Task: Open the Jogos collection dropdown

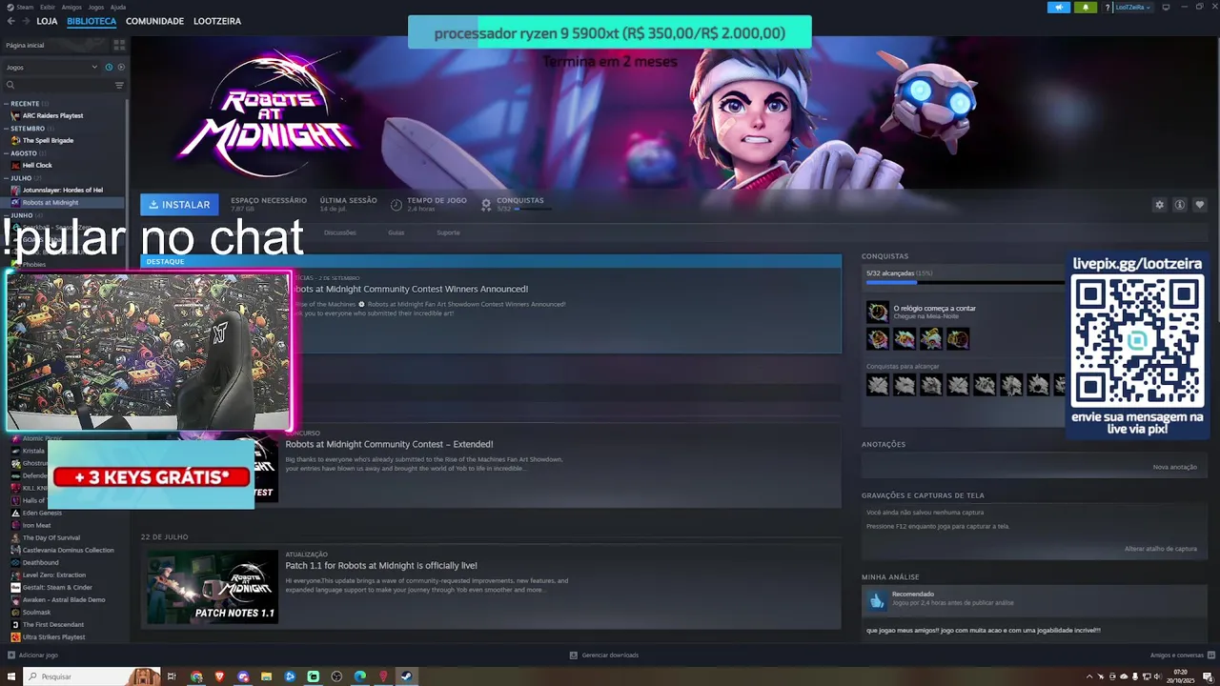Action: (51, 67)
